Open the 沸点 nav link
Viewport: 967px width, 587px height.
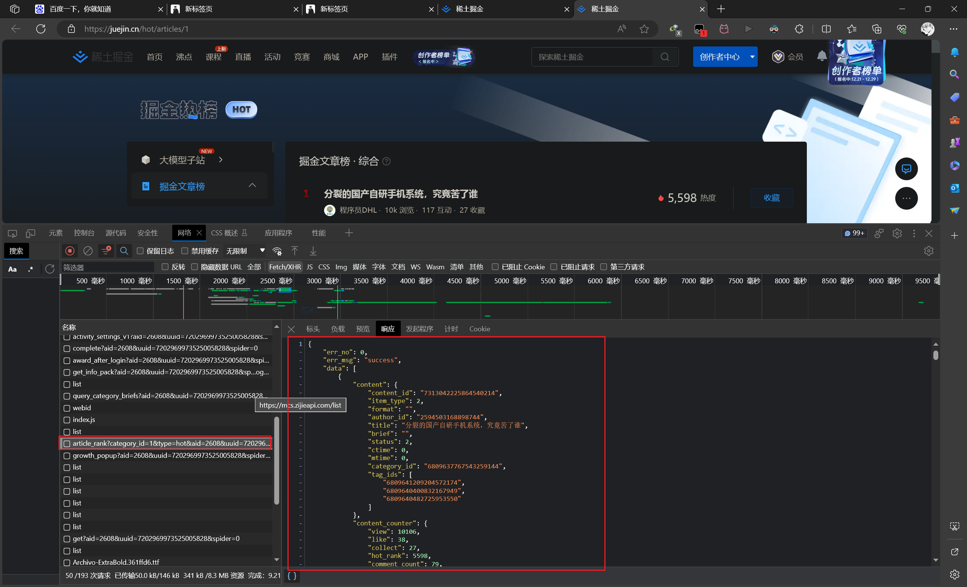coord(184,57)
